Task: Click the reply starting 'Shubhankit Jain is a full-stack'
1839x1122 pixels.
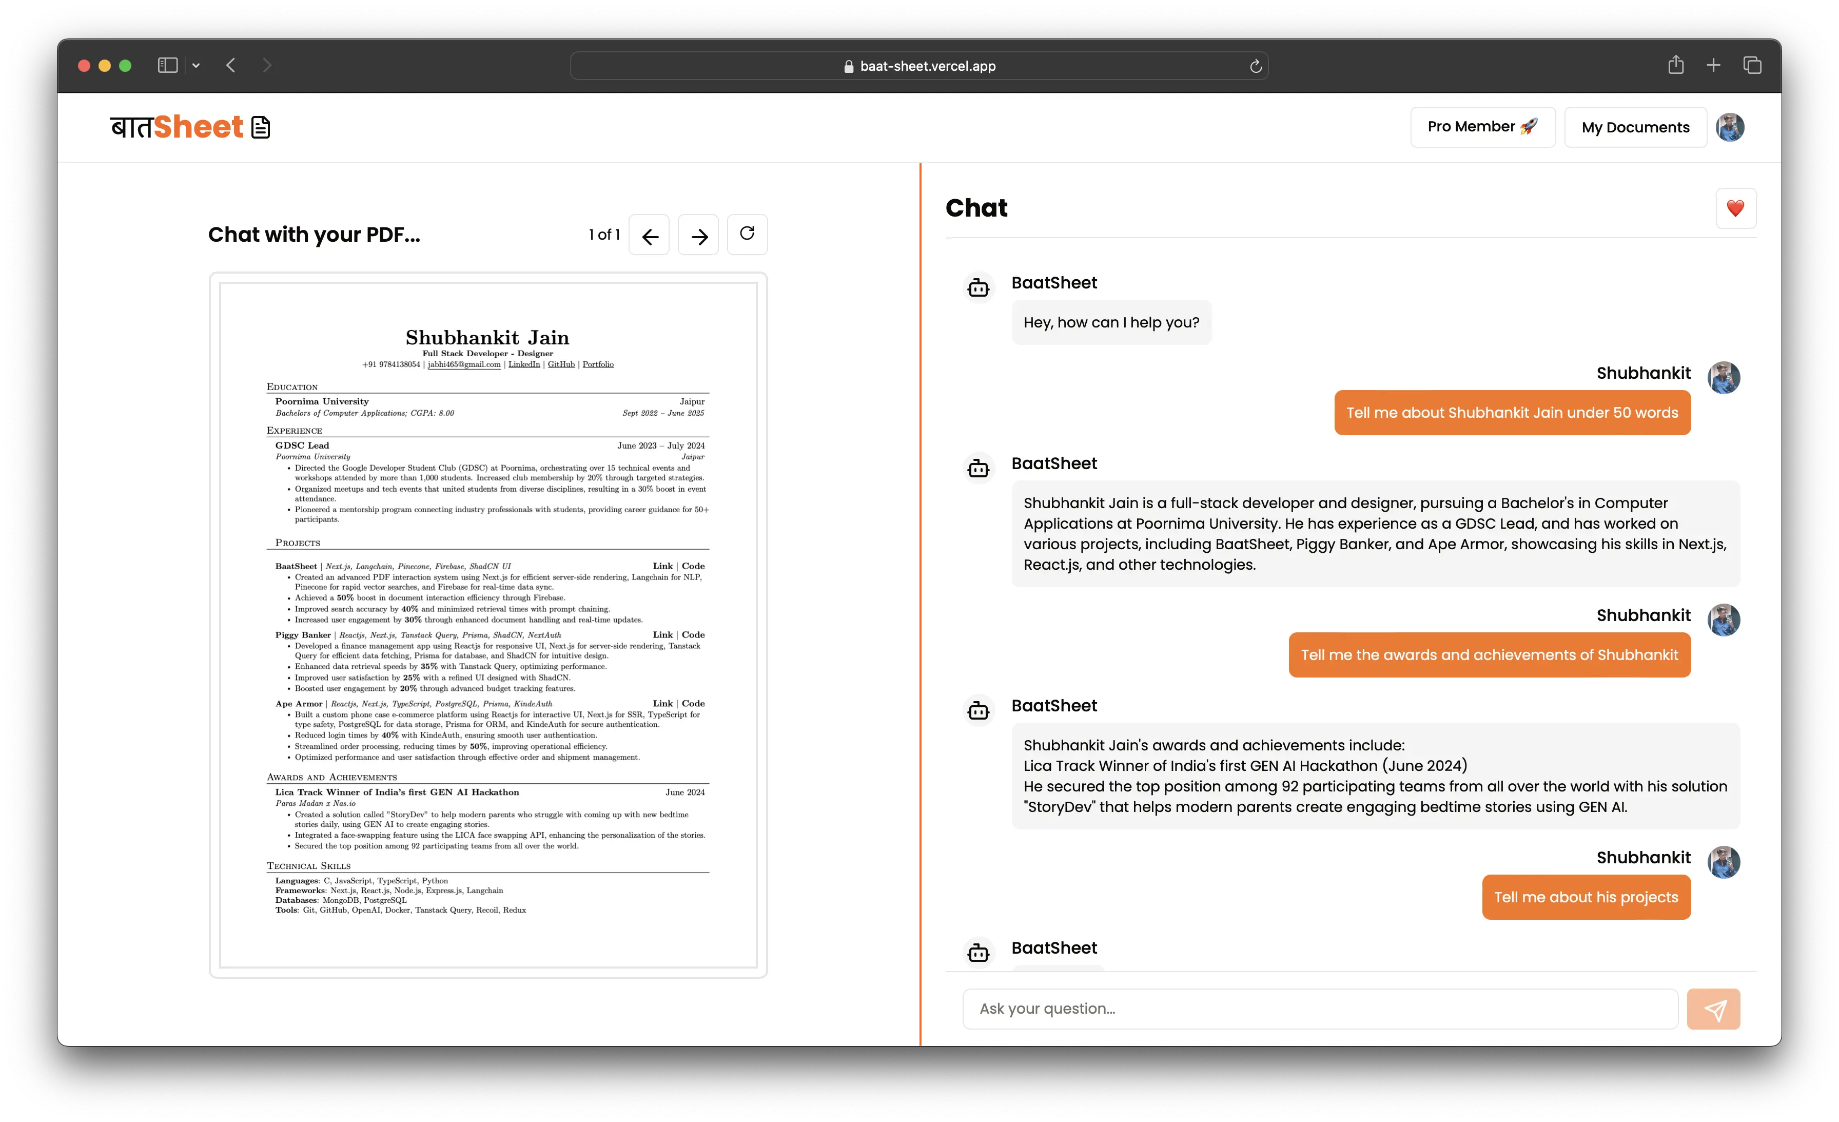Action: coord(1376,534)
